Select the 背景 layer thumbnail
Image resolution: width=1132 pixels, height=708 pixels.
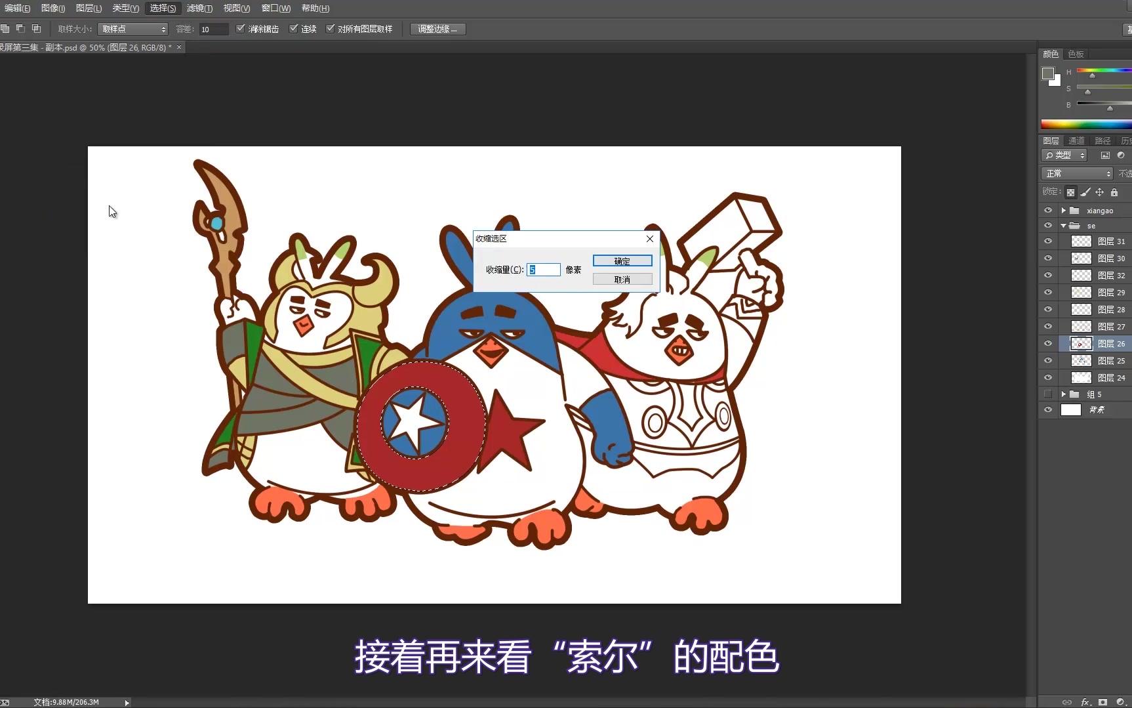click(1070, 410)
